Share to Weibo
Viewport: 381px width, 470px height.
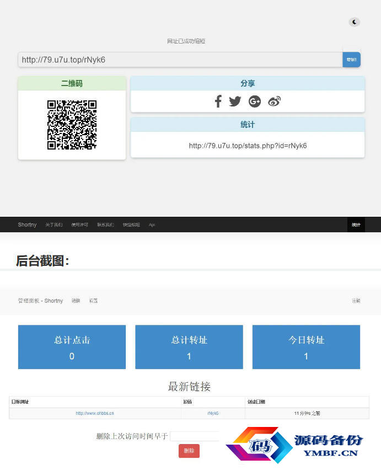click(275, 102)
